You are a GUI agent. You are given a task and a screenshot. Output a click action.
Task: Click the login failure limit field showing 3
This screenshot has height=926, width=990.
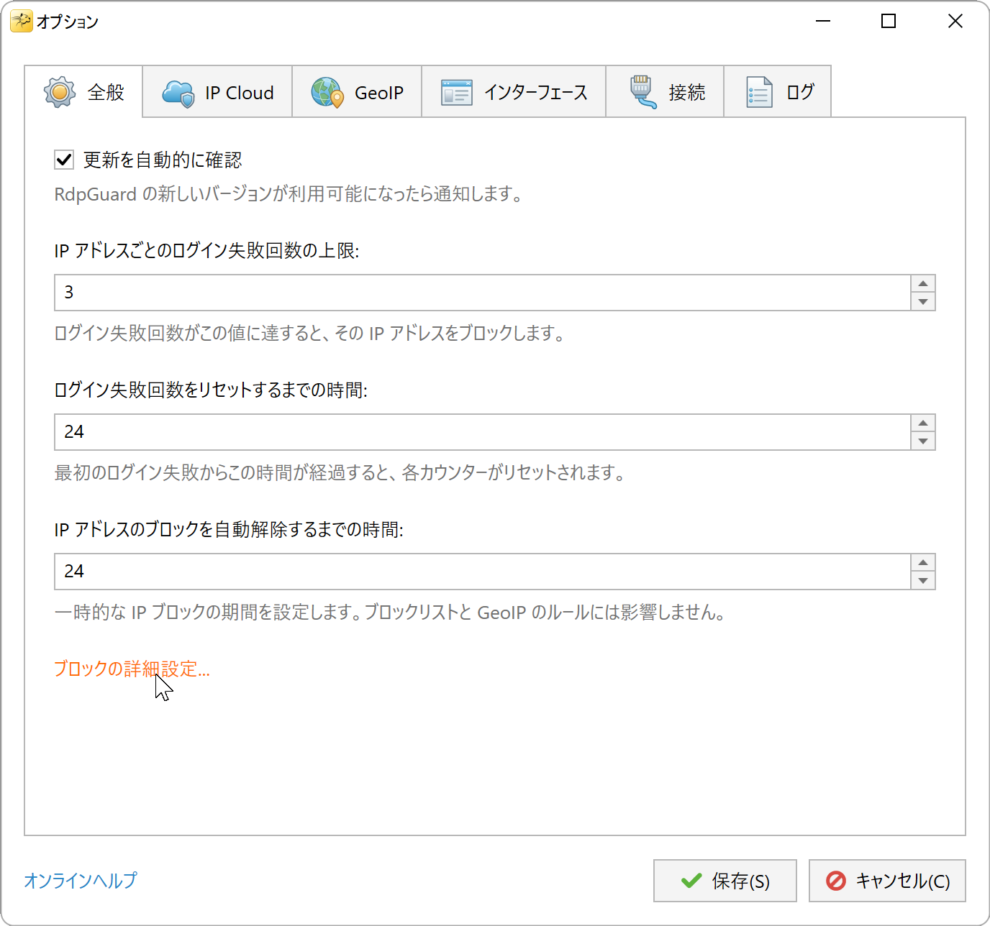coord(483,293)
